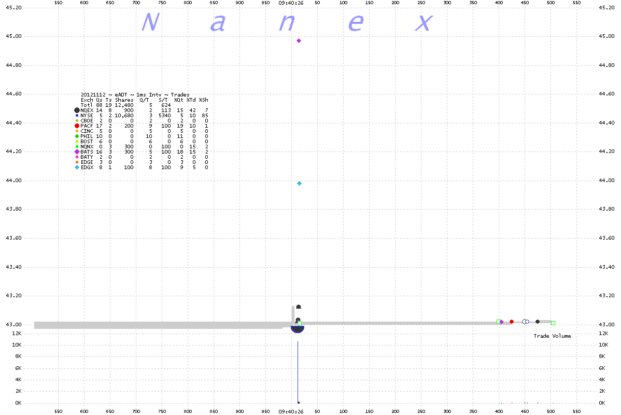Select the large blue half-circle NYSE trade
This screenshot has height=415, width=621.
[298, 329]
